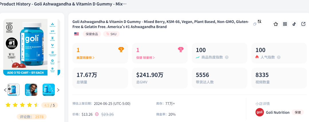Click the price trend icon beside $13.26
309x122 pixels.
[97, 114]
